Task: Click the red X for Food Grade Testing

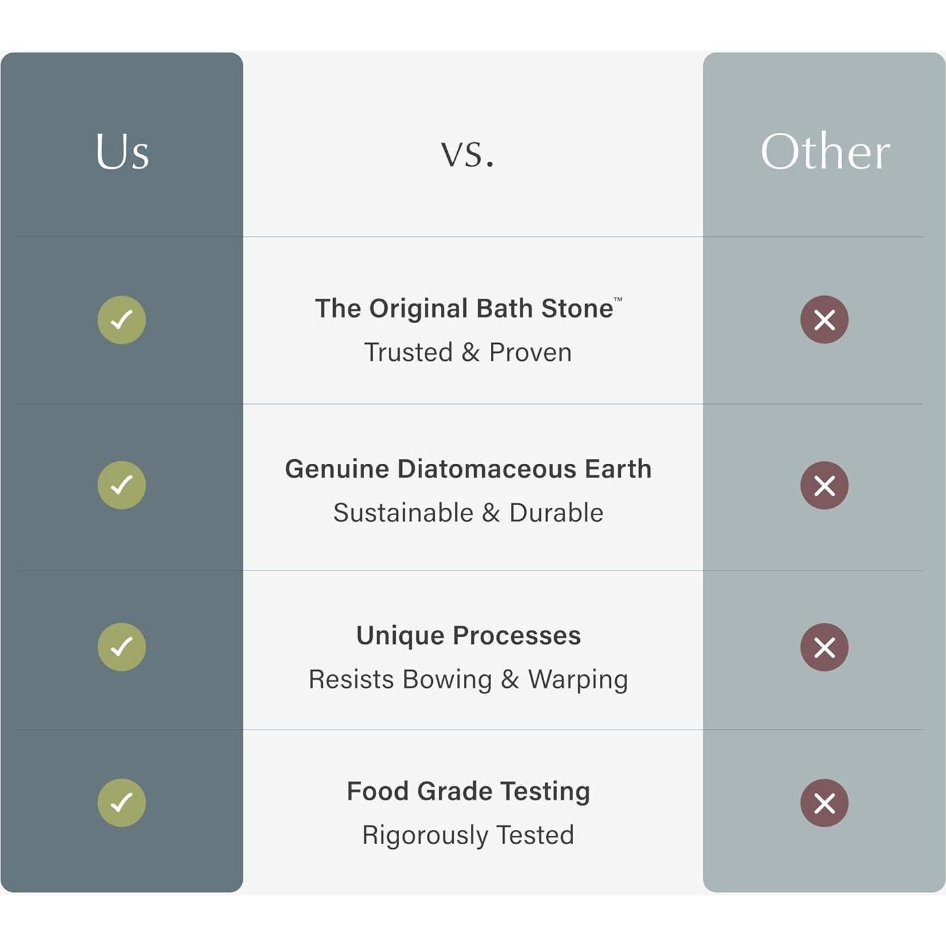Action: tap(824, 803)
